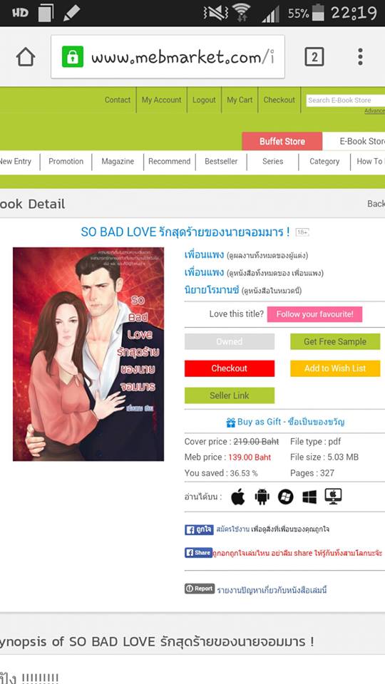
Task: Open the browser tabs counter icon
Action: (x=314, y=57)
